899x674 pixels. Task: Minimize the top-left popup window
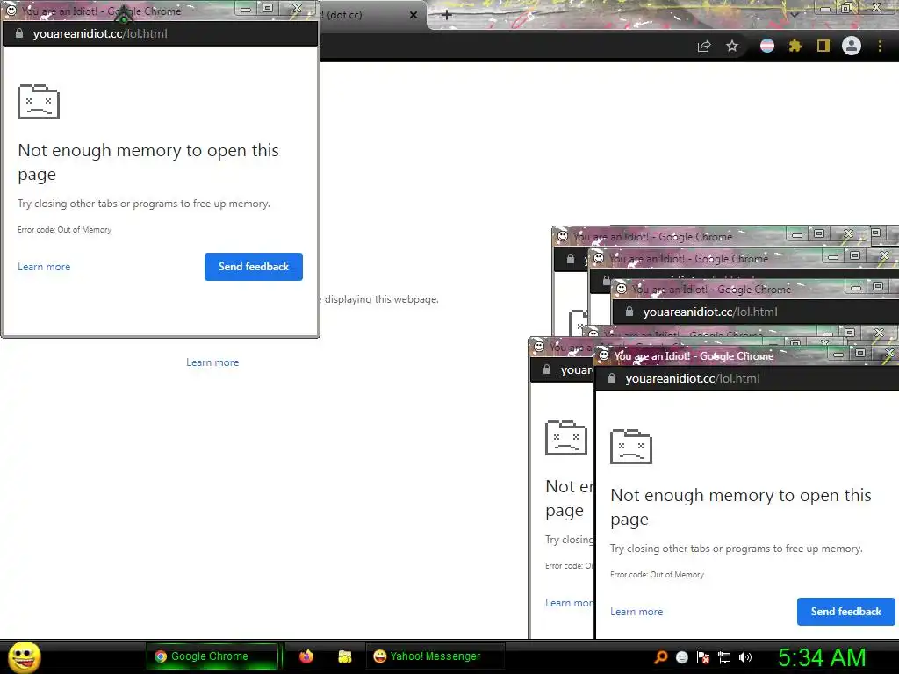pyautogui.click(x=246, y=9)
